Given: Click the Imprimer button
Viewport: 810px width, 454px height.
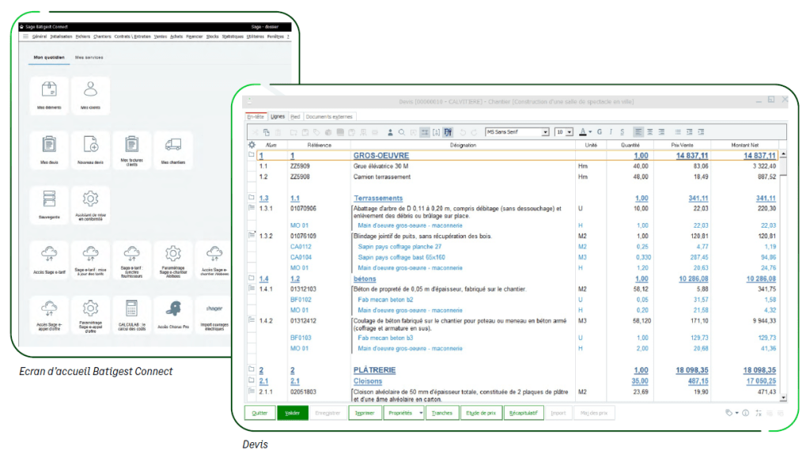Looking at the screenshot, I should tap(365, 413).
